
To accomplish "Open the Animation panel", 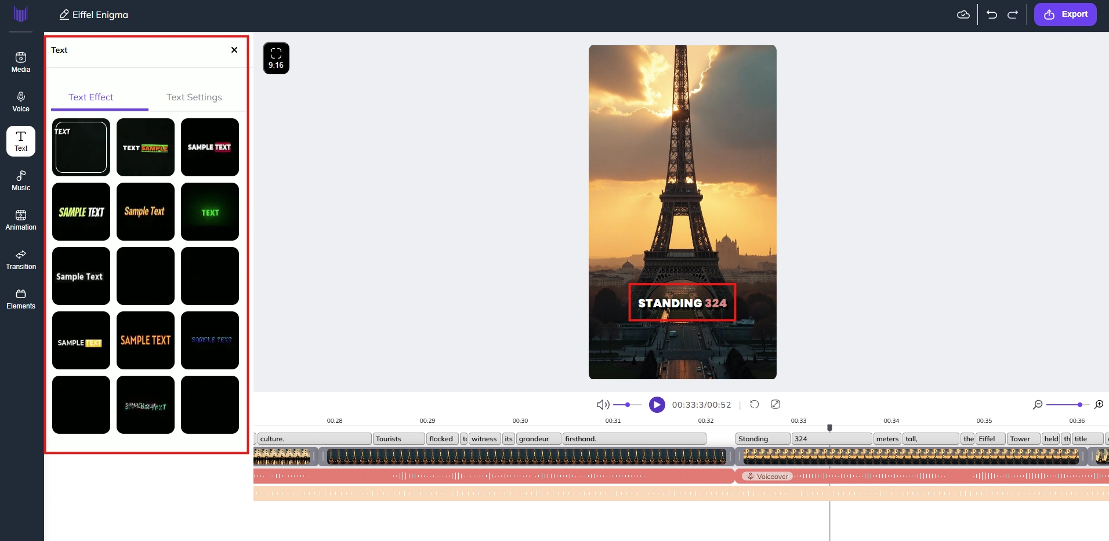I will point(21,220).
